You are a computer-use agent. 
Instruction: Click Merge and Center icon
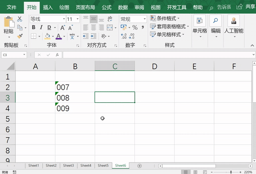tap(110, 27)
